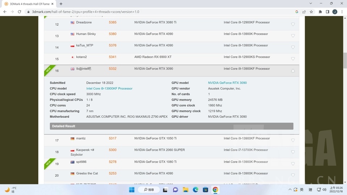
Task: Open File Explorer from the taskbar
Action: click(185, 190)
